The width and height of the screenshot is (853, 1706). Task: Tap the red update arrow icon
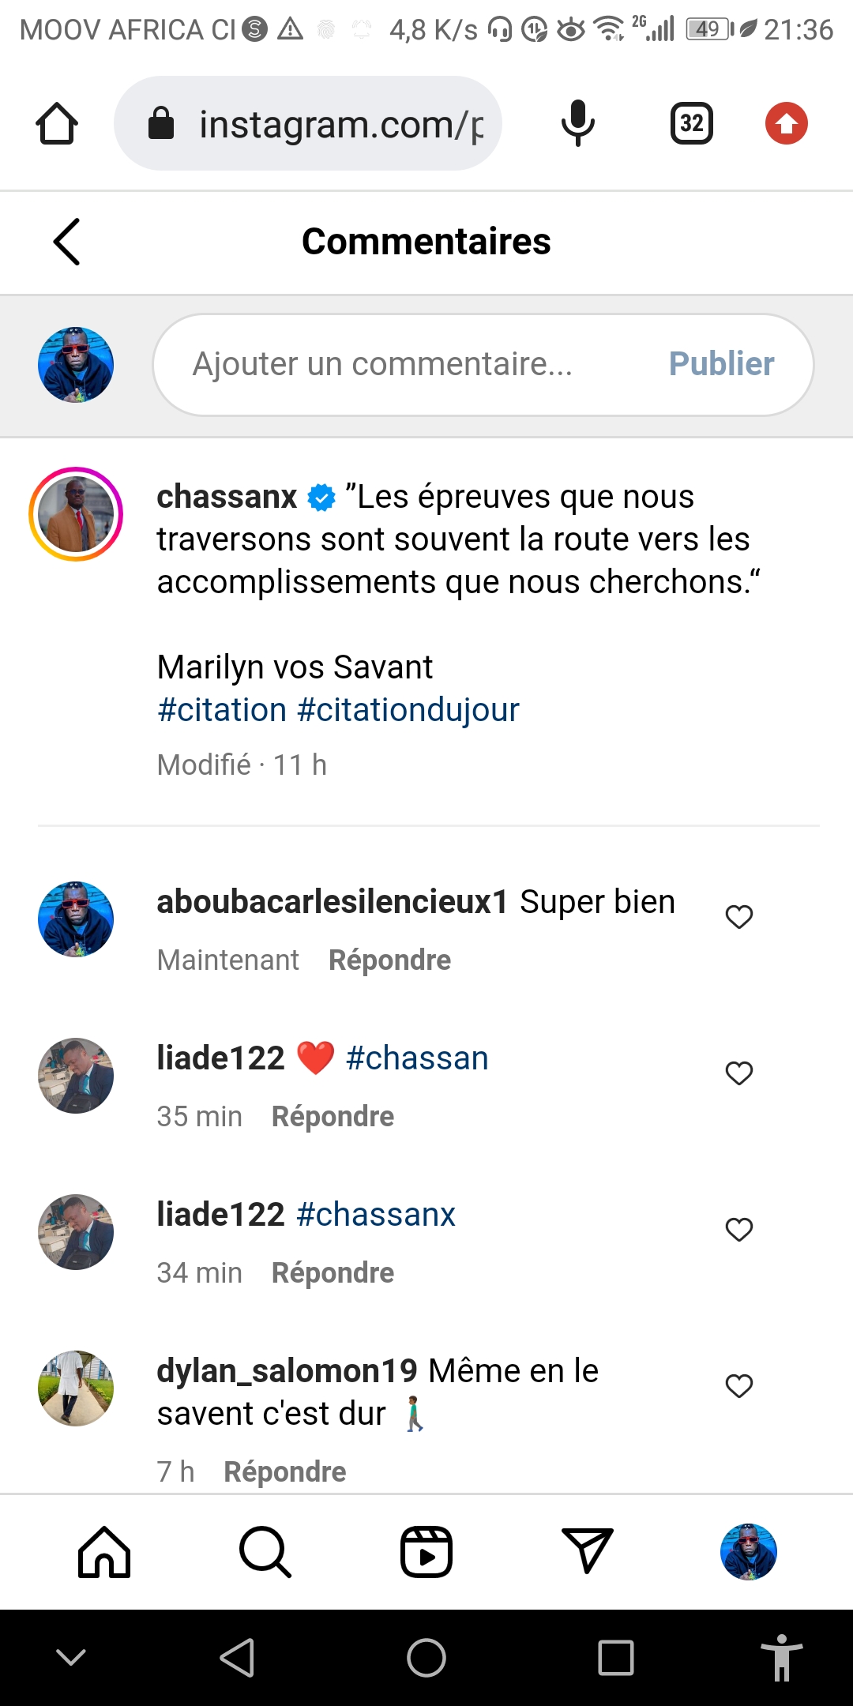(x=786, y=123)
